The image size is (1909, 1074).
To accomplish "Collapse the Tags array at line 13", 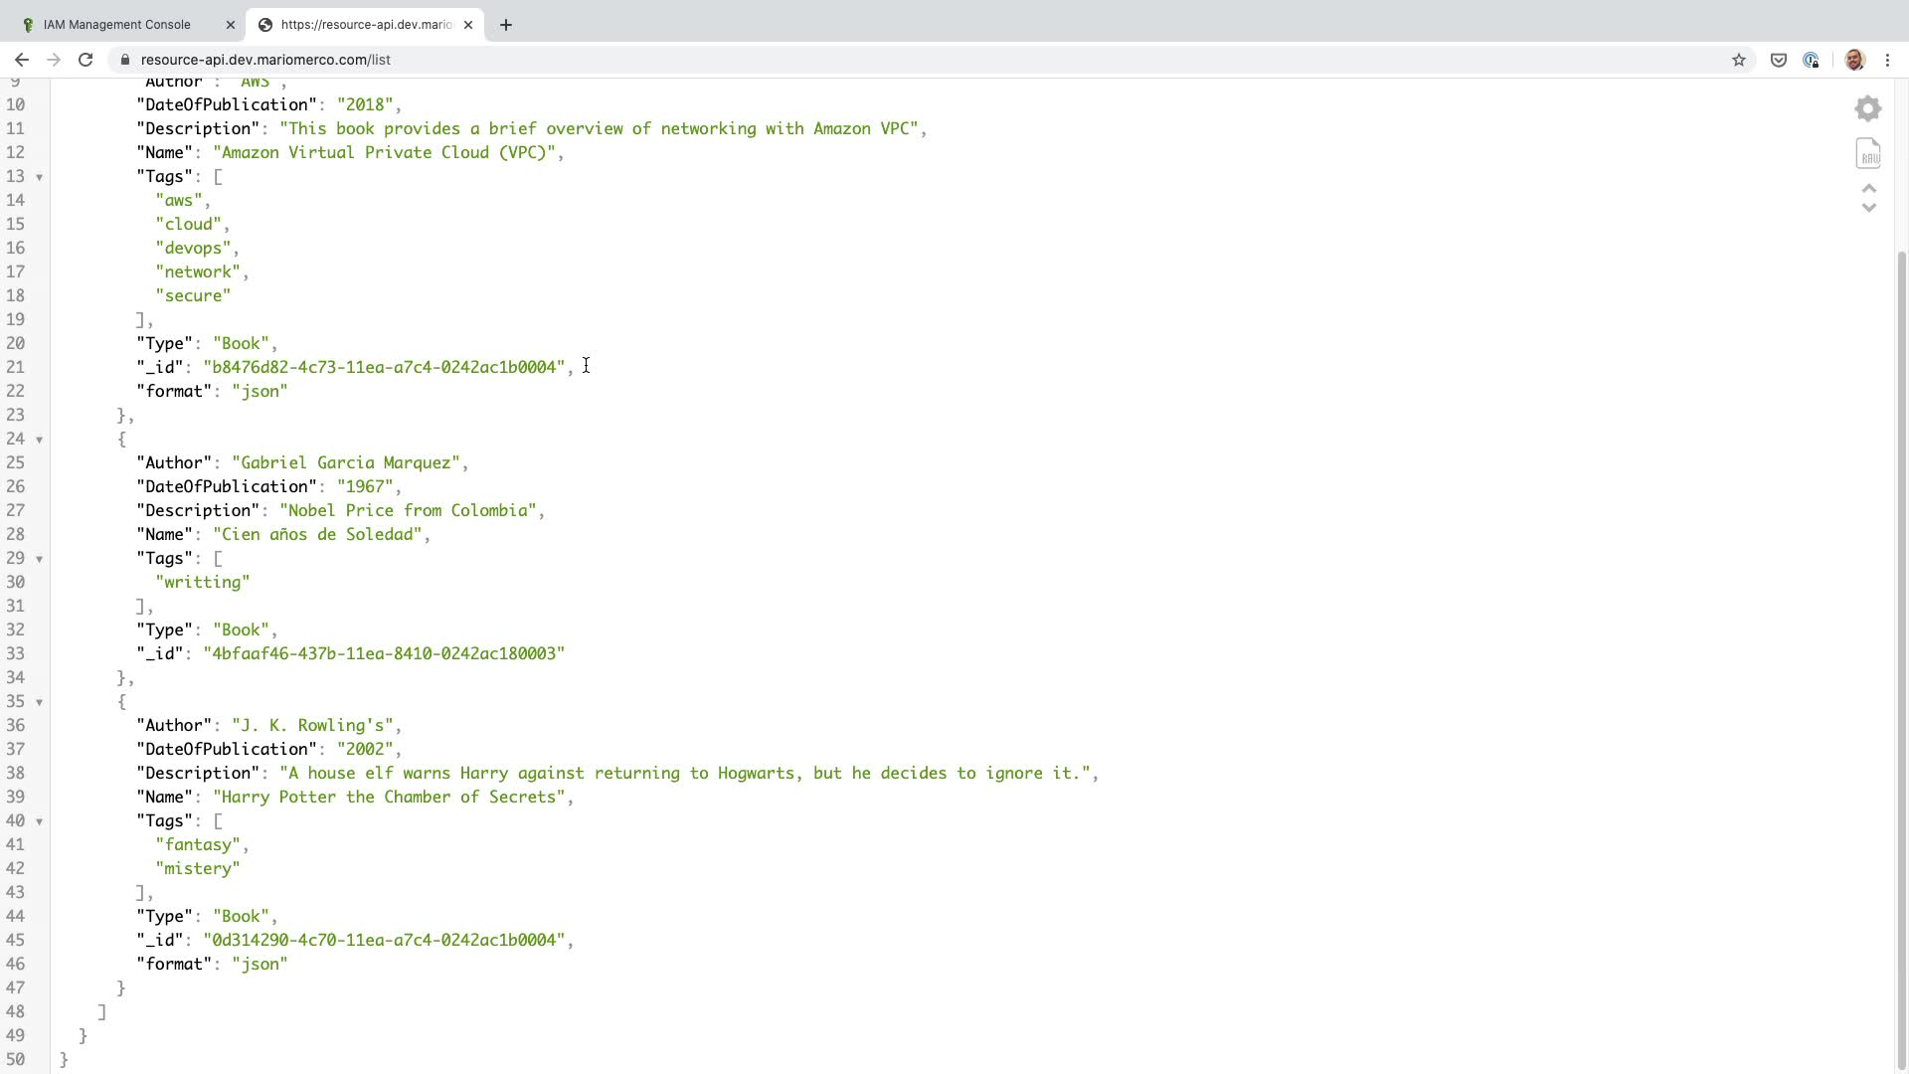I will pyautogui.click(x=40, y=177).
